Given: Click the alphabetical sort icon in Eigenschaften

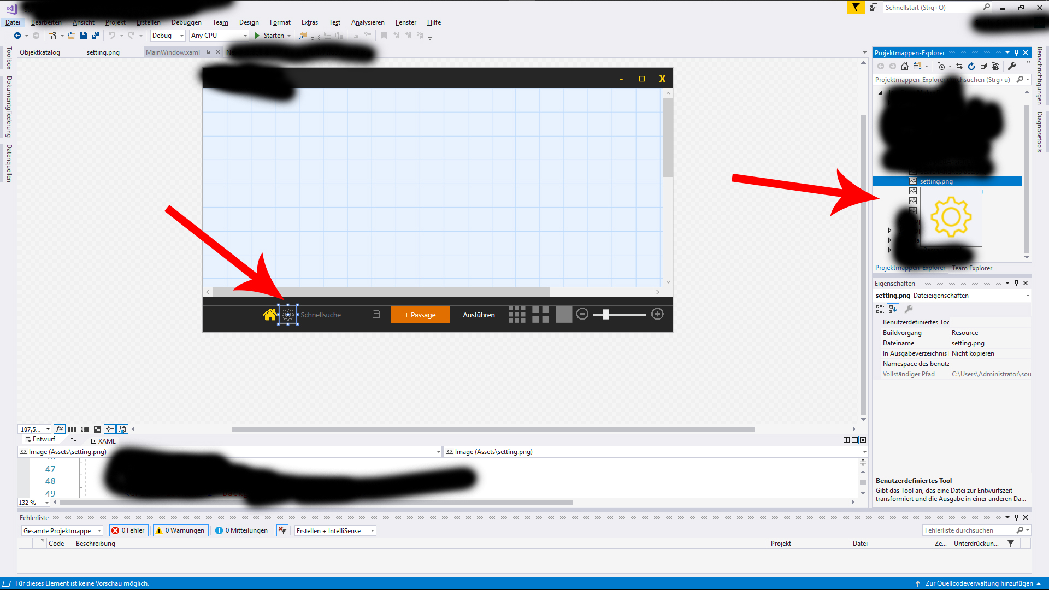Looking at the screenshot, I should (893, 309).
